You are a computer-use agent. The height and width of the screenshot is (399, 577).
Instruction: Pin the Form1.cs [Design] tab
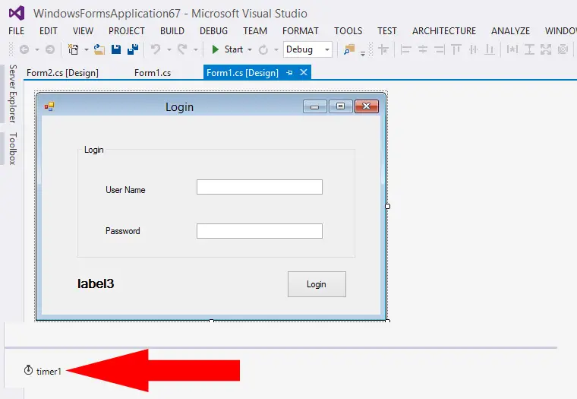pos(289,72)
